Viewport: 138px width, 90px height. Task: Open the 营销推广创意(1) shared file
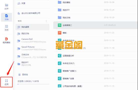pos(96,71)
